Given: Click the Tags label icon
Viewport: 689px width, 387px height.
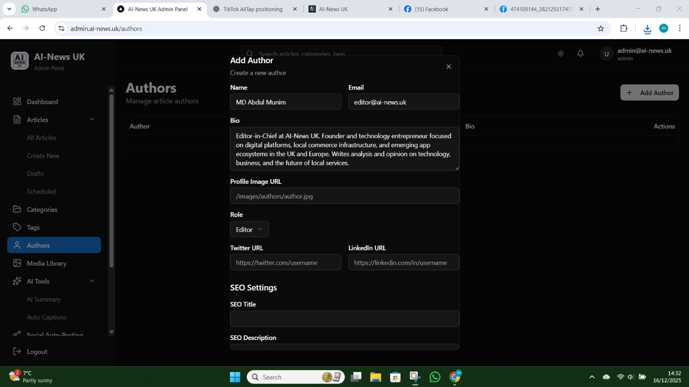Looking at the screenshot, I should click(x=17, y=227).
